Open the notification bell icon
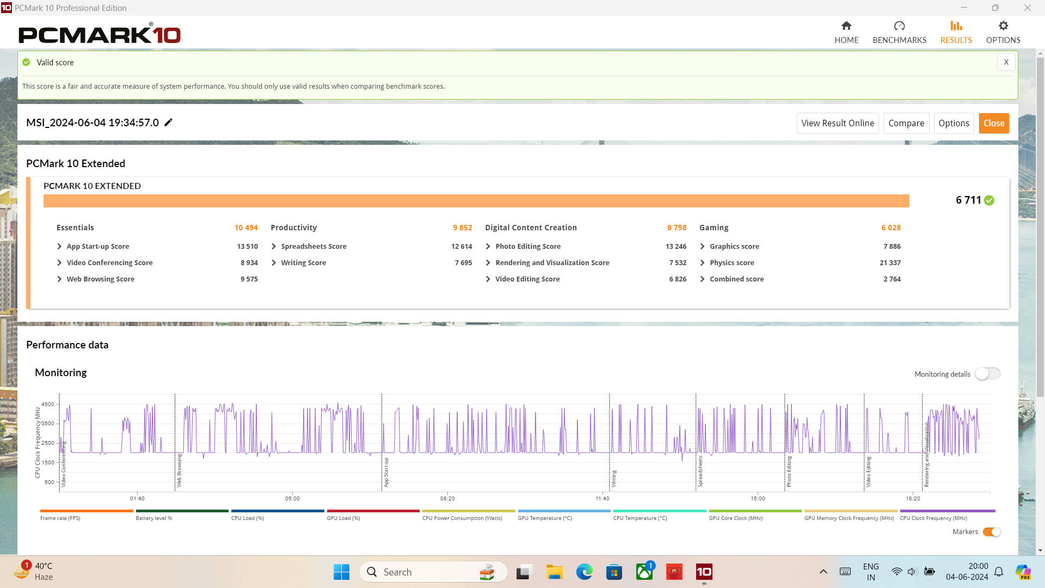The width and height of the screenshot is (1045, 588). click(x=999, y=572)
